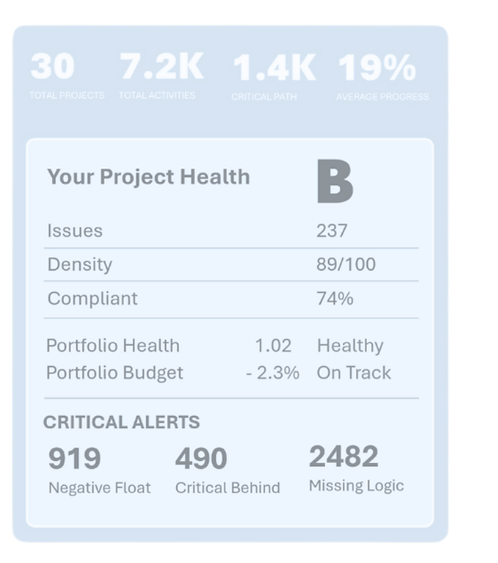Open the Compliant row label

[92, 298]
